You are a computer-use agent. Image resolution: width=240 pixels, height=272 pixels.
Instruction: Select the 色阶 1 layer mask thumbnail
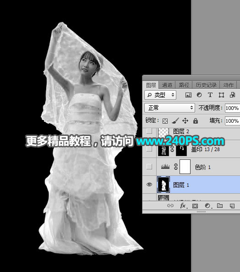tap(185, 167)
